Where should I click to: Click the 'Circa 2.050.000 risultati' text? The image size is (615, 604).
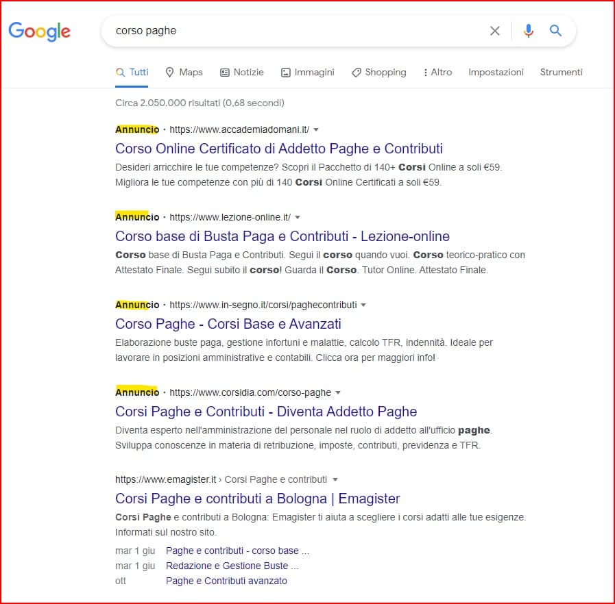[x=200, y=103]
